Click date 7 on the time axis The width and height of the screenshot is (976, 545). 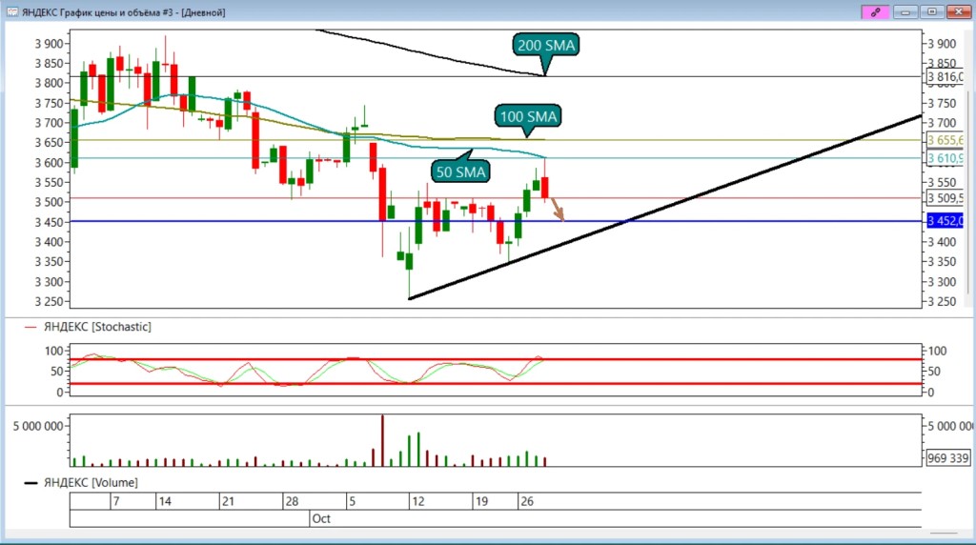click(x=115, y=501)
